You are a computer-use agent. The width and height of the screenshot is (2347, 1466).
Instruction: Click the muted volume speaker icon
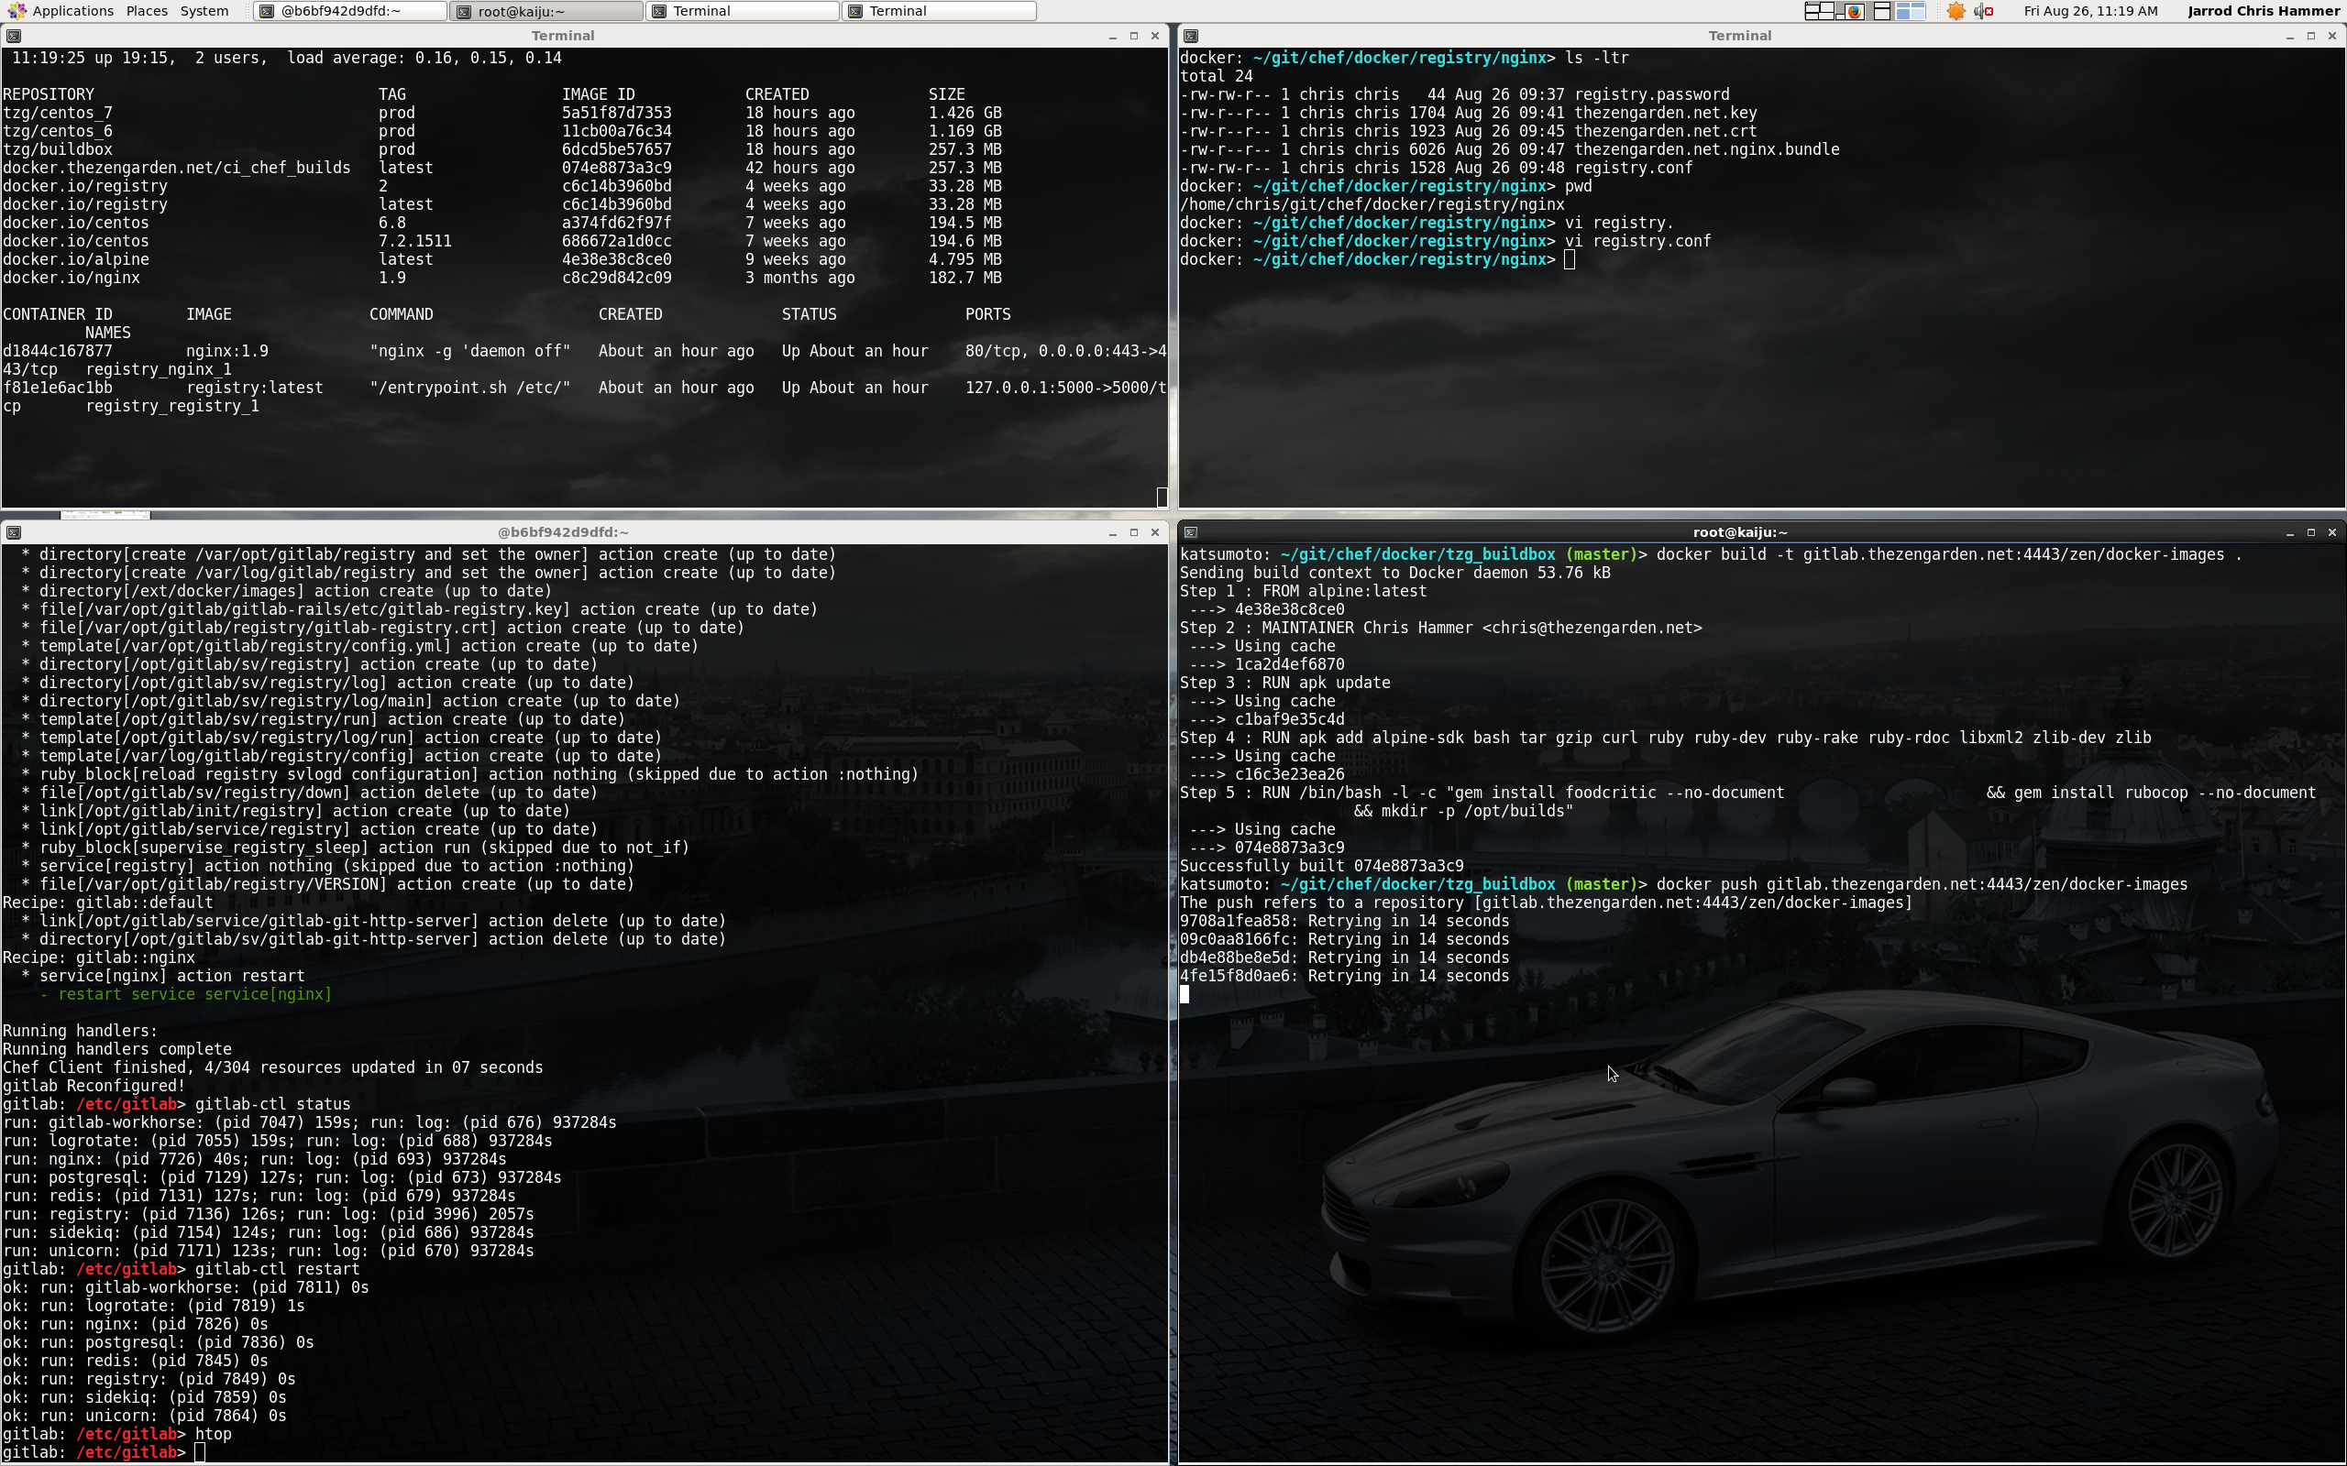click(x=1982, y=11)
